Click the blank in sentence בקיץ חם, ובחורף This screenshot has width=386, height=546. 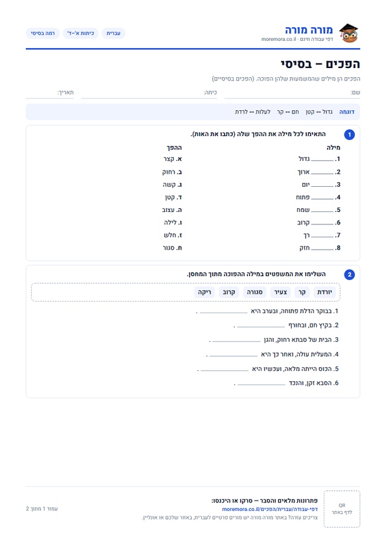[261, 326]
